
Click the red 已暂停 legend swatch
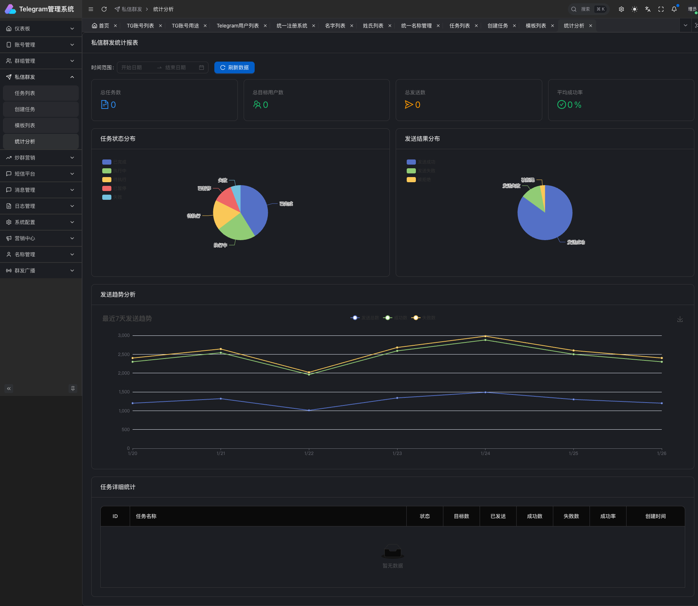(x=107, y=188)
